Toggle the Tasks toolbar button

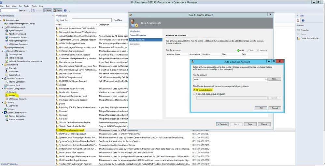(x=57, y=10)
